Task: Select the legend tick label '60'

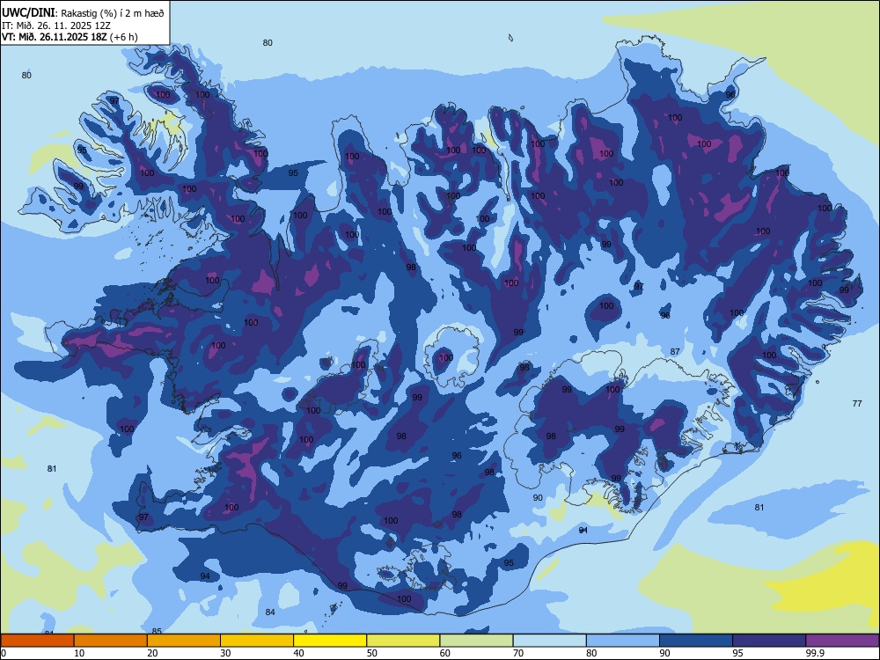Action: [x=445, y=653]
